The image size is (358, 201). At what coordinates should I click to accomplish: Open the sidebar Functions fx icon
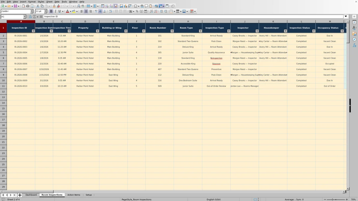354,45
